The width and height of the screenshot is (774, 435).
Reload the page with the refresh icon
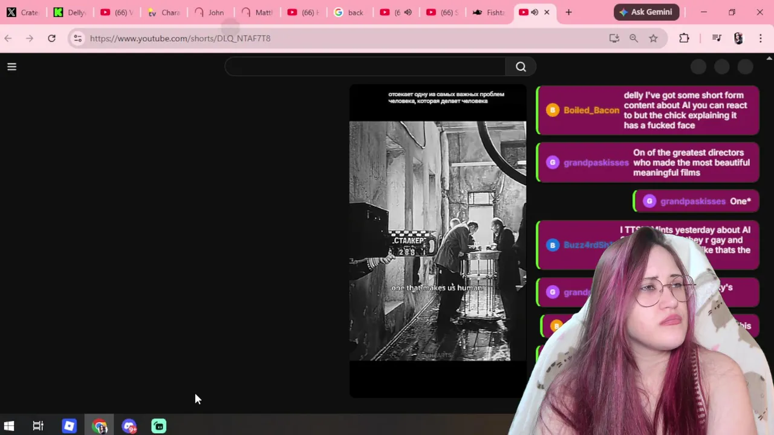coord(51,38)
